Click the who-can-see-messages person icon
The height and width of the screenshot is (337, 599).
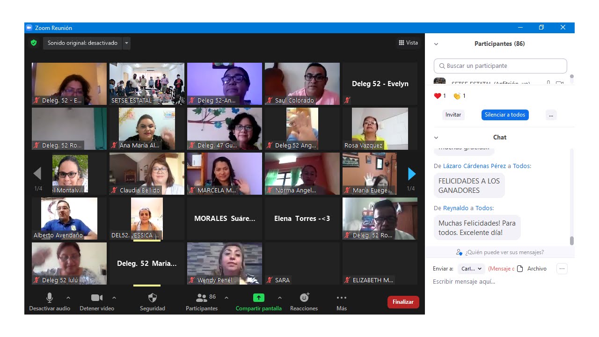click(x=459, y=252)
